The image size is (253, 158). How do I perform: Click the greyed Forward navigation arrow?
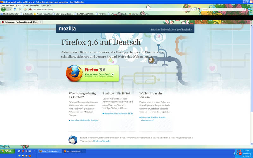coord(8,9)
